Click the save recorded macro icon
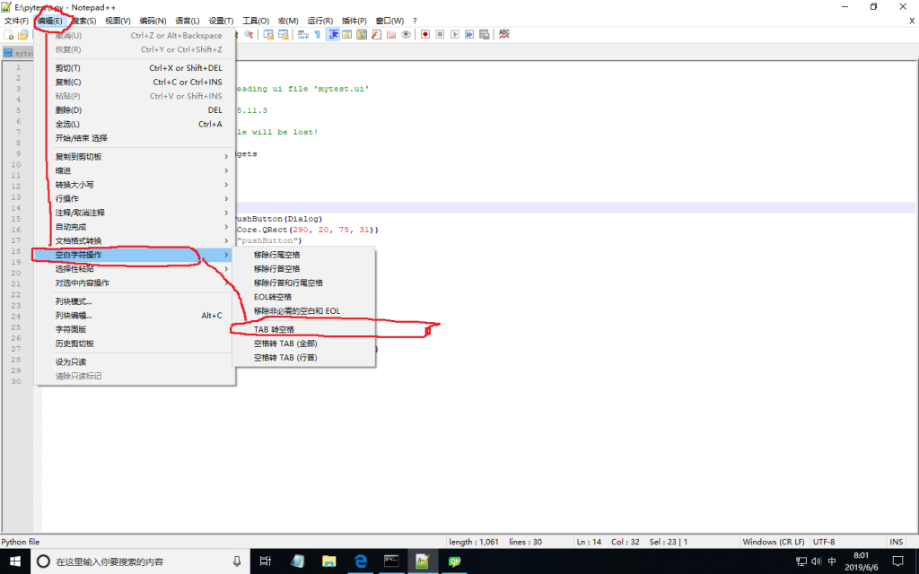This screenshot has width=919, height=574. tap(485, 34)
